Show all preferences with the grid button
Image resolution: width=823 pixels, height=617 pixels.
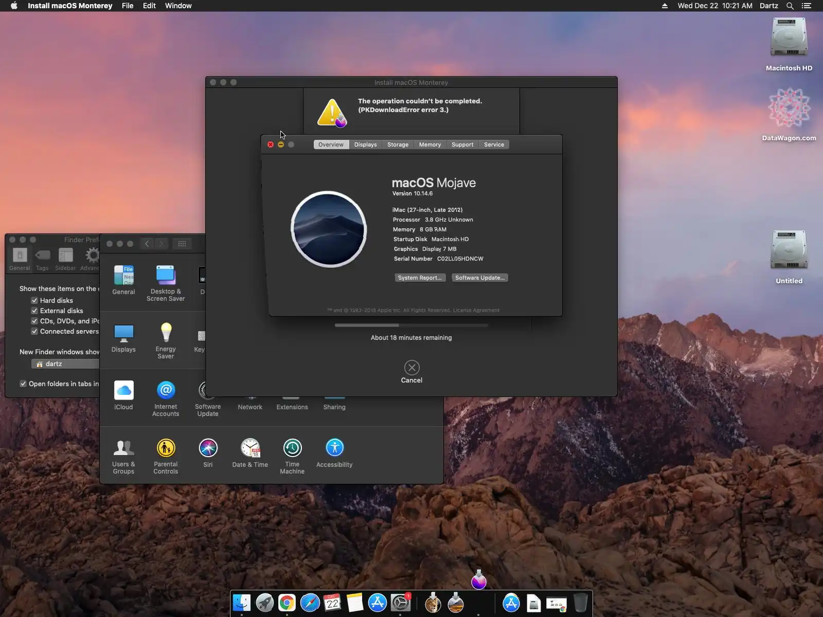click(x=182, y=244)
